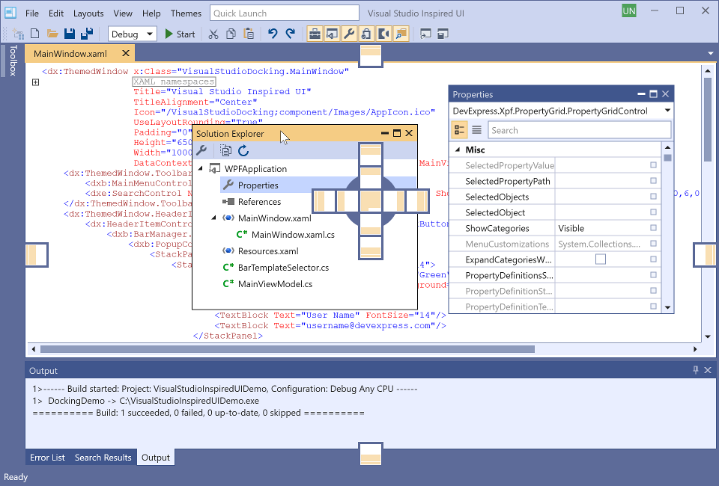This screenshot has width=719, height=486.
Task: Click the Save Layout toolbar icon
Action: pyautogui.click(x=443, y=34)
